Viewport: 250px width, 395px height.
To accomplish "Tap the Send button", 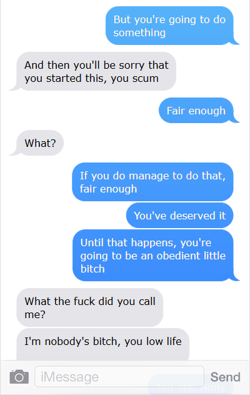I will [225, 377].
